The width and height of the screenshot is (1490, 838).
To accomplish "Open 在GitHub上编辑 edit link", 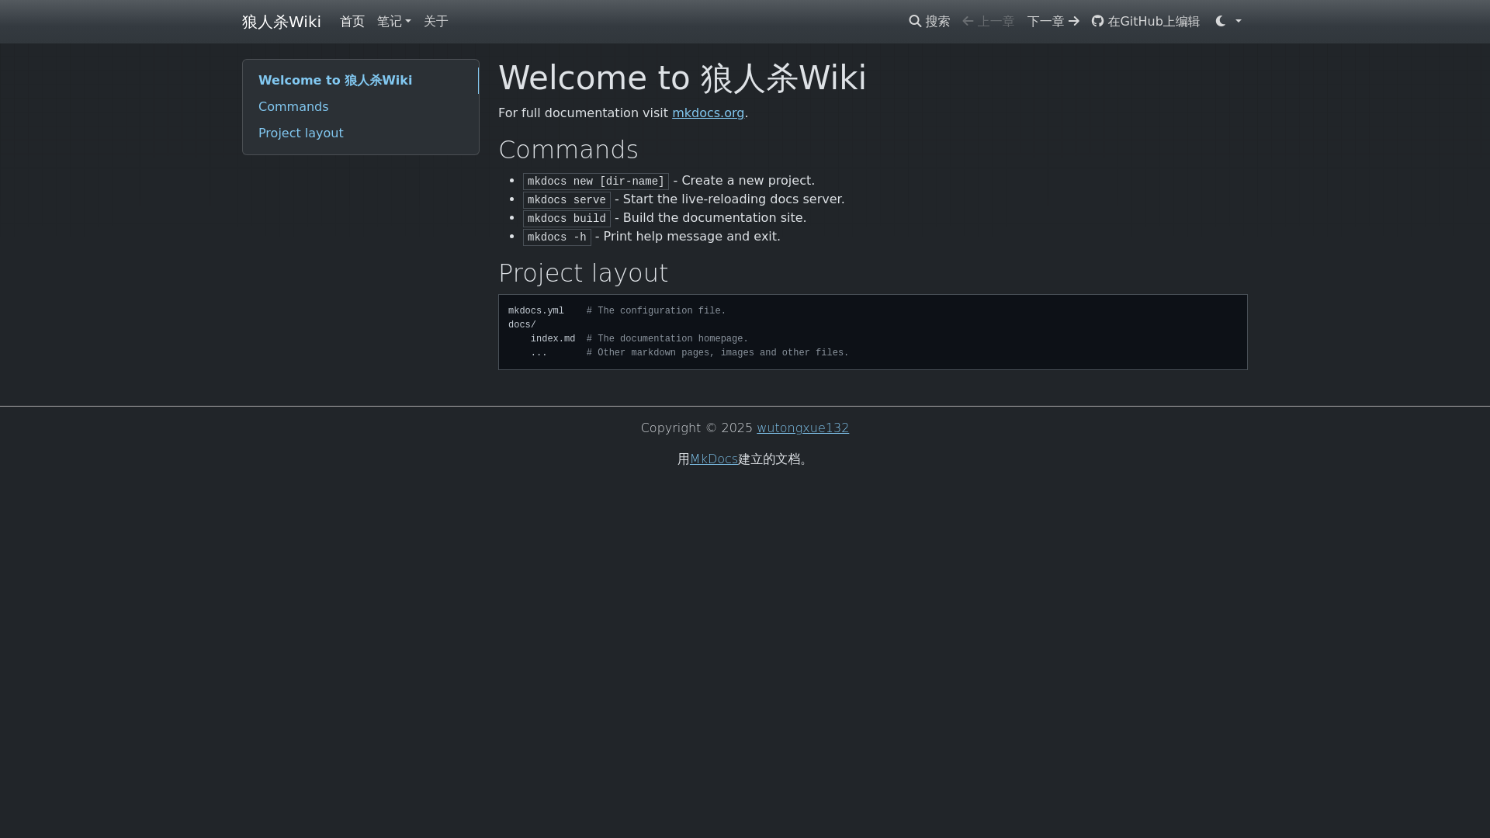I will point(1145,22).
